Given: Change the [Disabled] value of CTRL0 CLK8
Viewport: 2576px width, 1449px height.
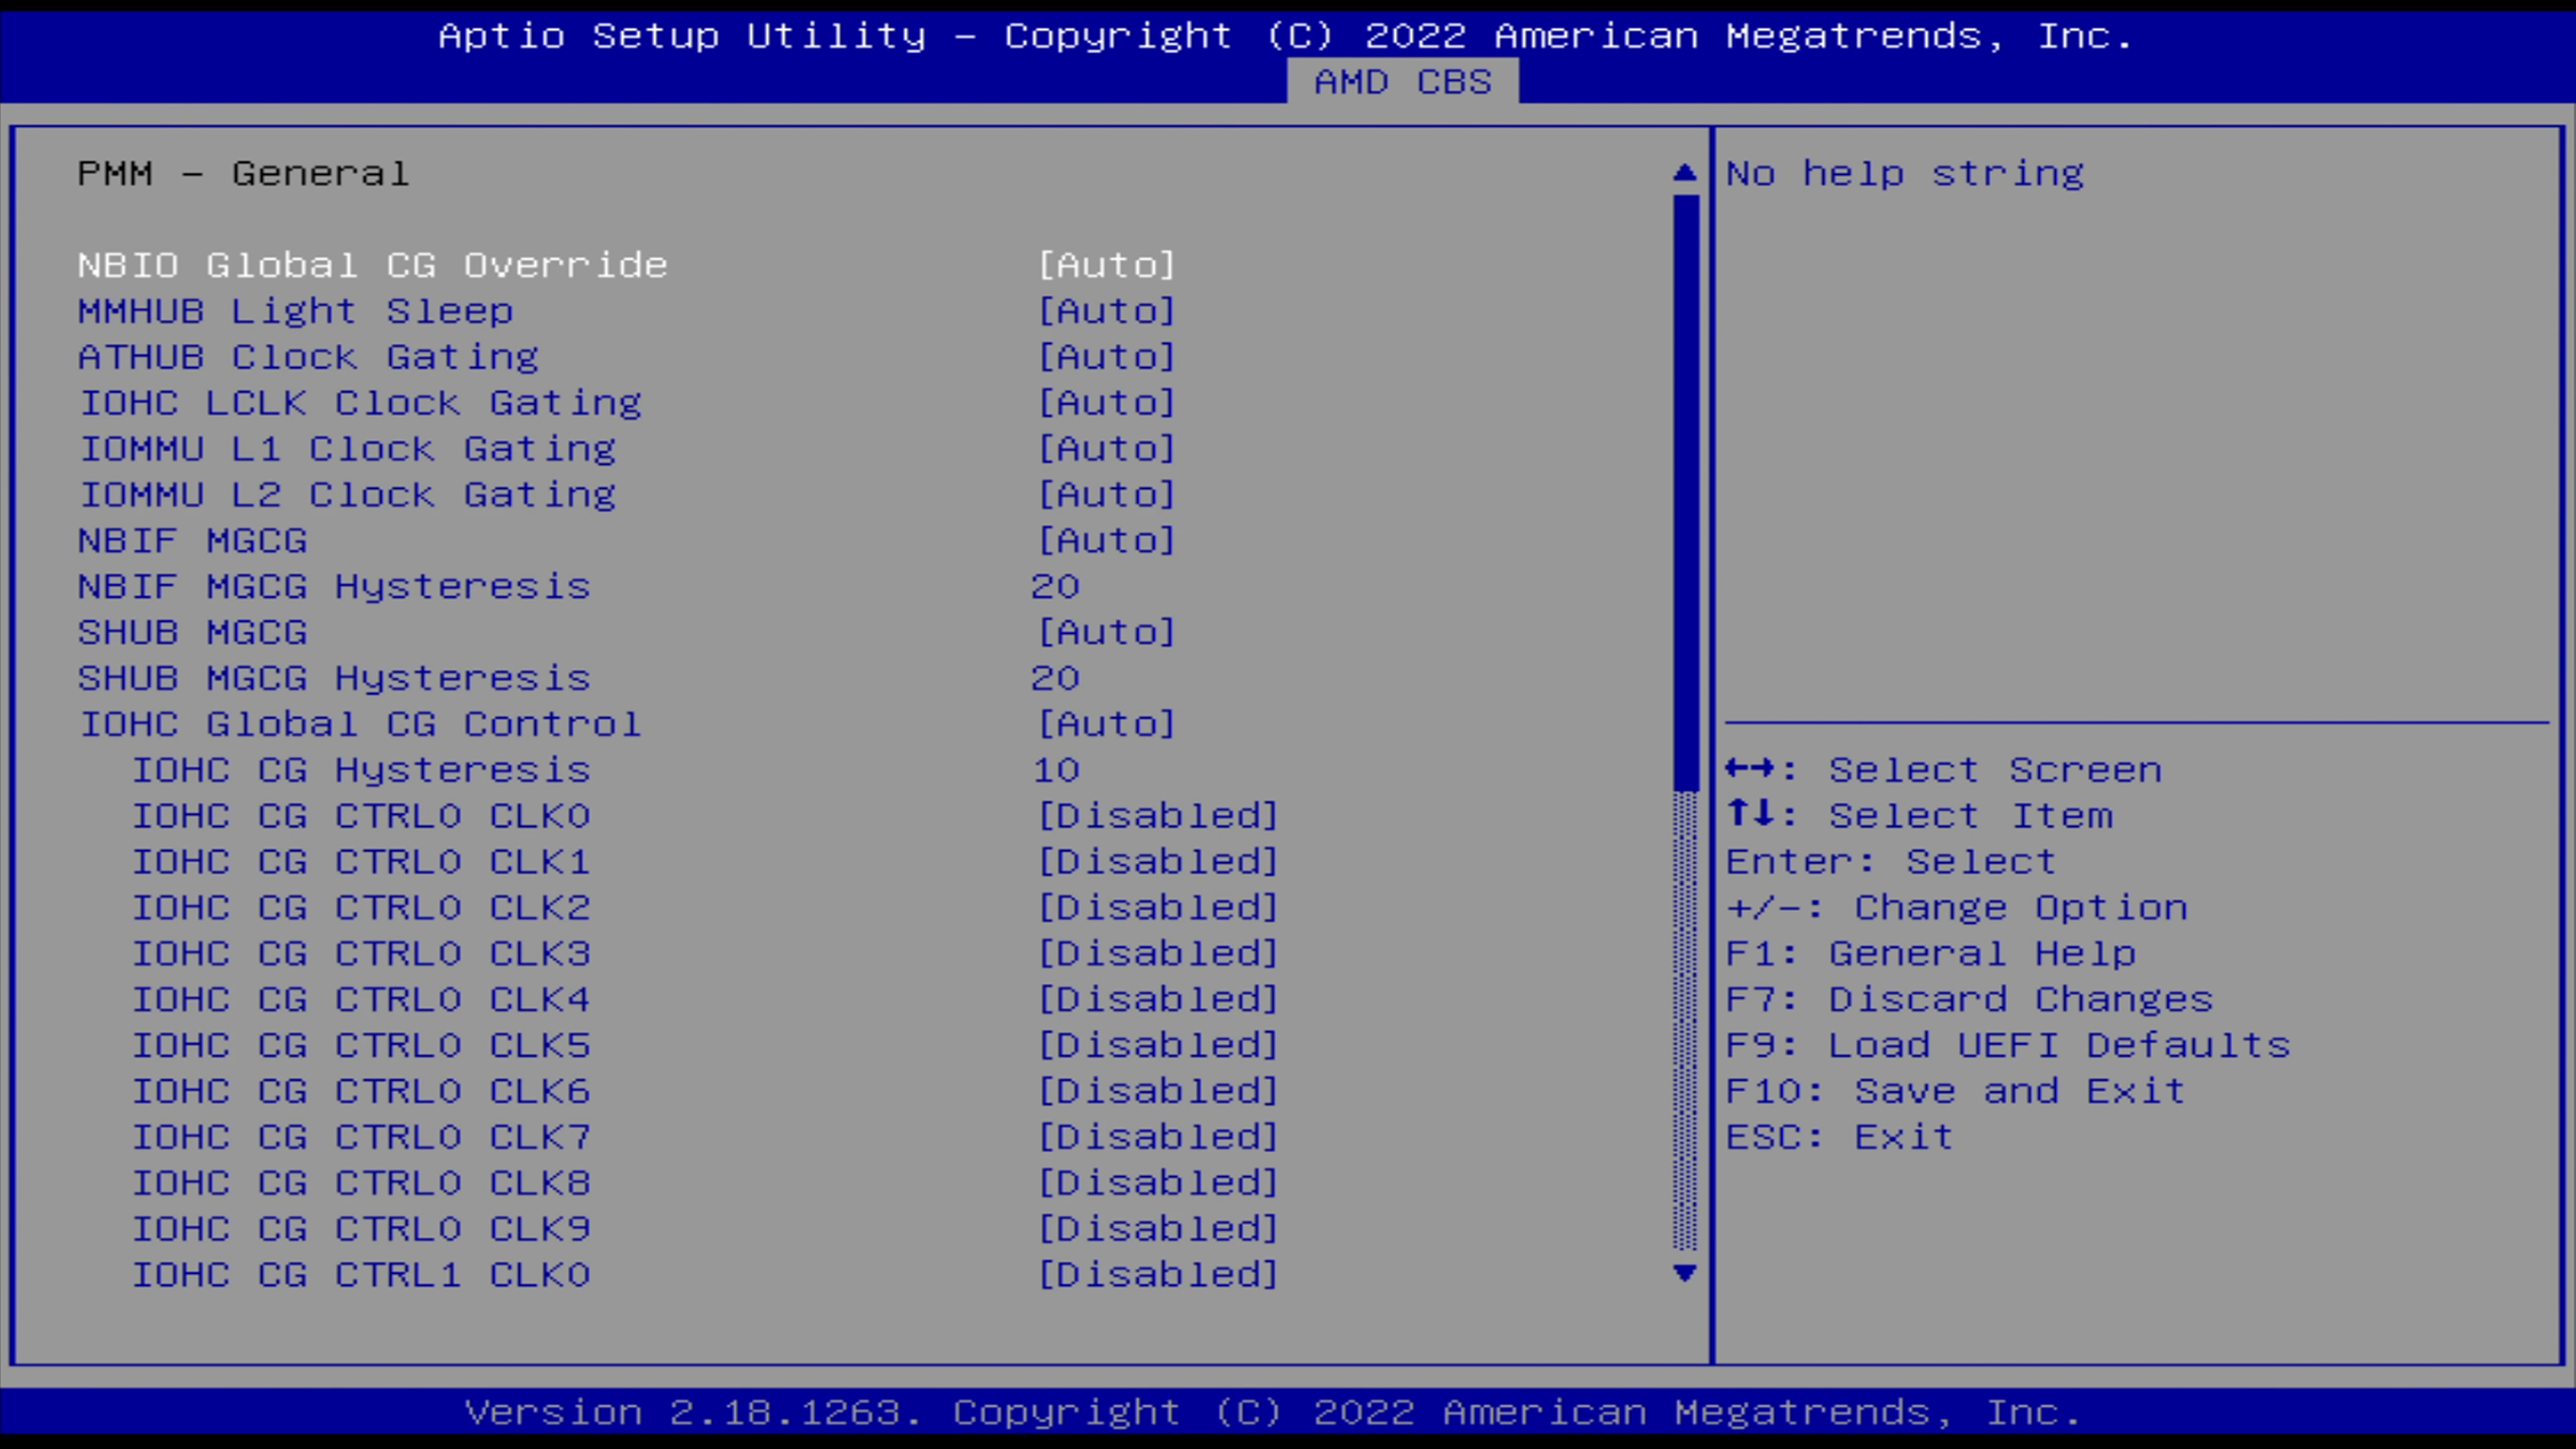Looking at the screenshot, I should (1158, 1184).
